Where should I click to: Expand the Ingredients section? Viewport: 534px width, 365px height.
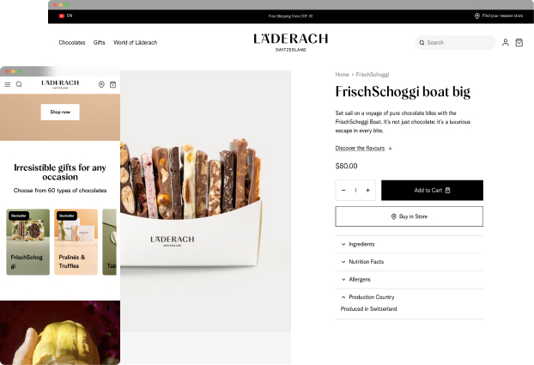[x=409, y=244]
